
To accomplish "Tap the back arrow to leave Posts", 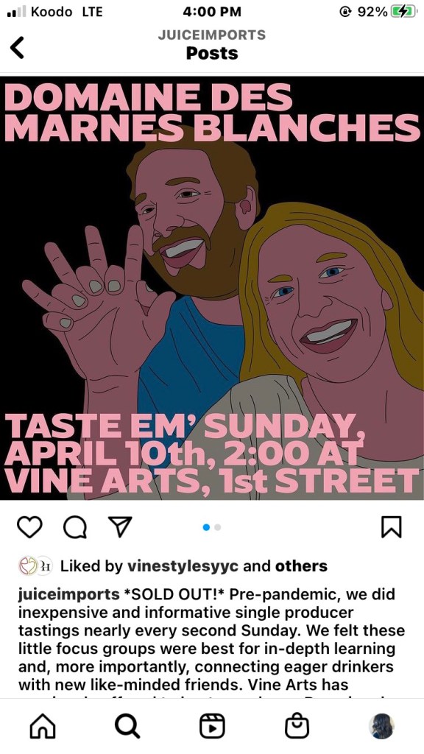I will pyautogui.click(x=17, y=48).
